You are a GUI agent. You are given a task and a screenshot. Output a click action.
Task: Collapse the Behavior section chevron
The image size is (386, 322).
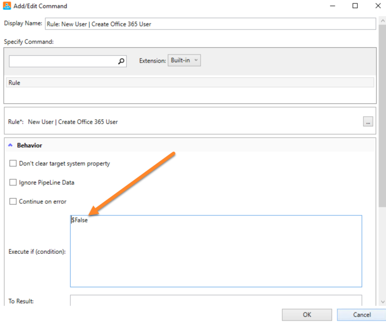[x=10, y=145]
